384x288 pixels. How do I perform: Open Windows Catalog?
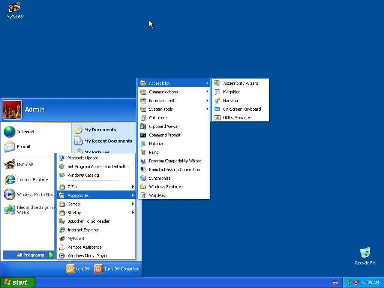(x=96, y=175)
